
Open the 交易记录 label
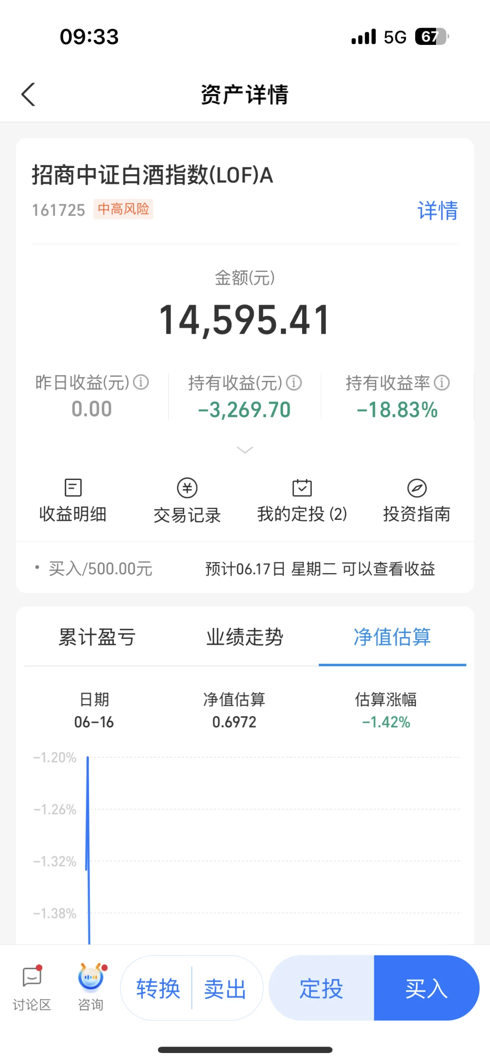[x=187, y=515]
